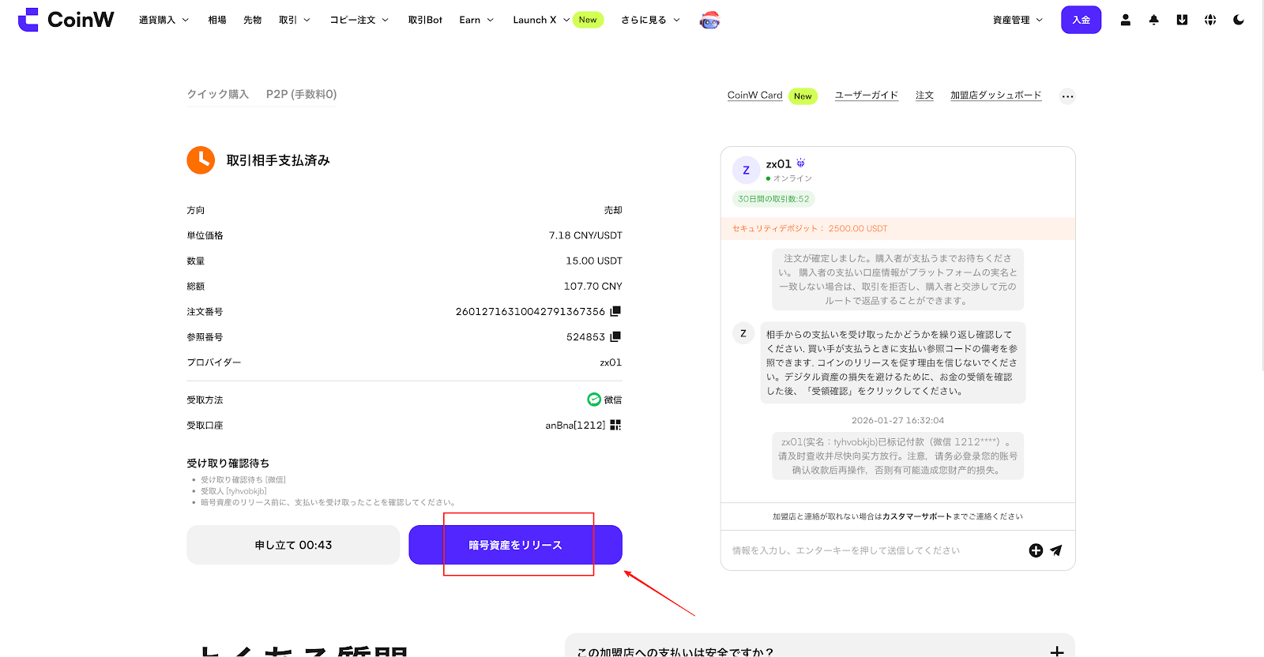The width and height of the screenshot is (1264, 657).
Task: Show the WeChat account QR code
Action: coord(615,425)
